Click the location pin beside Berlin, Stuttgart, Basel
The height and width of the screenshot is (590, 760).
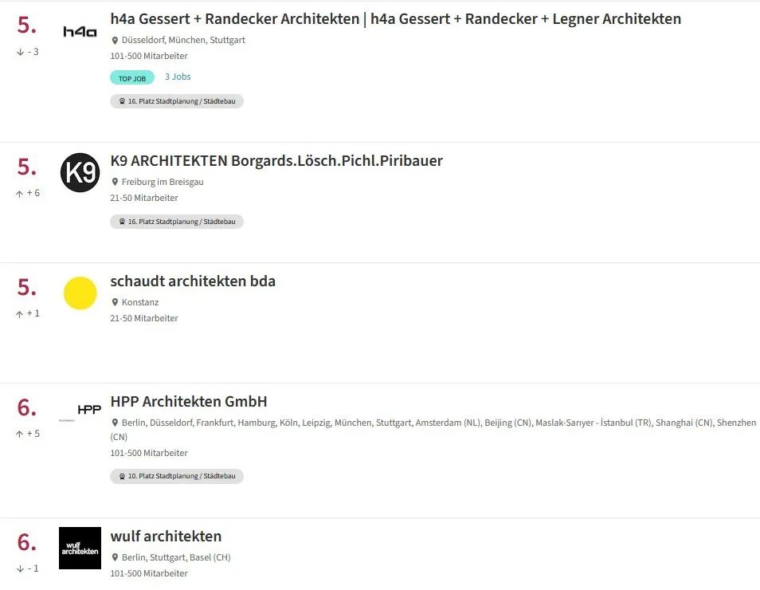coord(115,557)
